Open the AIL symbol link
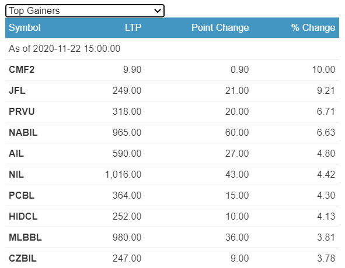The image size is (345, 268). [x=16, y=153]
